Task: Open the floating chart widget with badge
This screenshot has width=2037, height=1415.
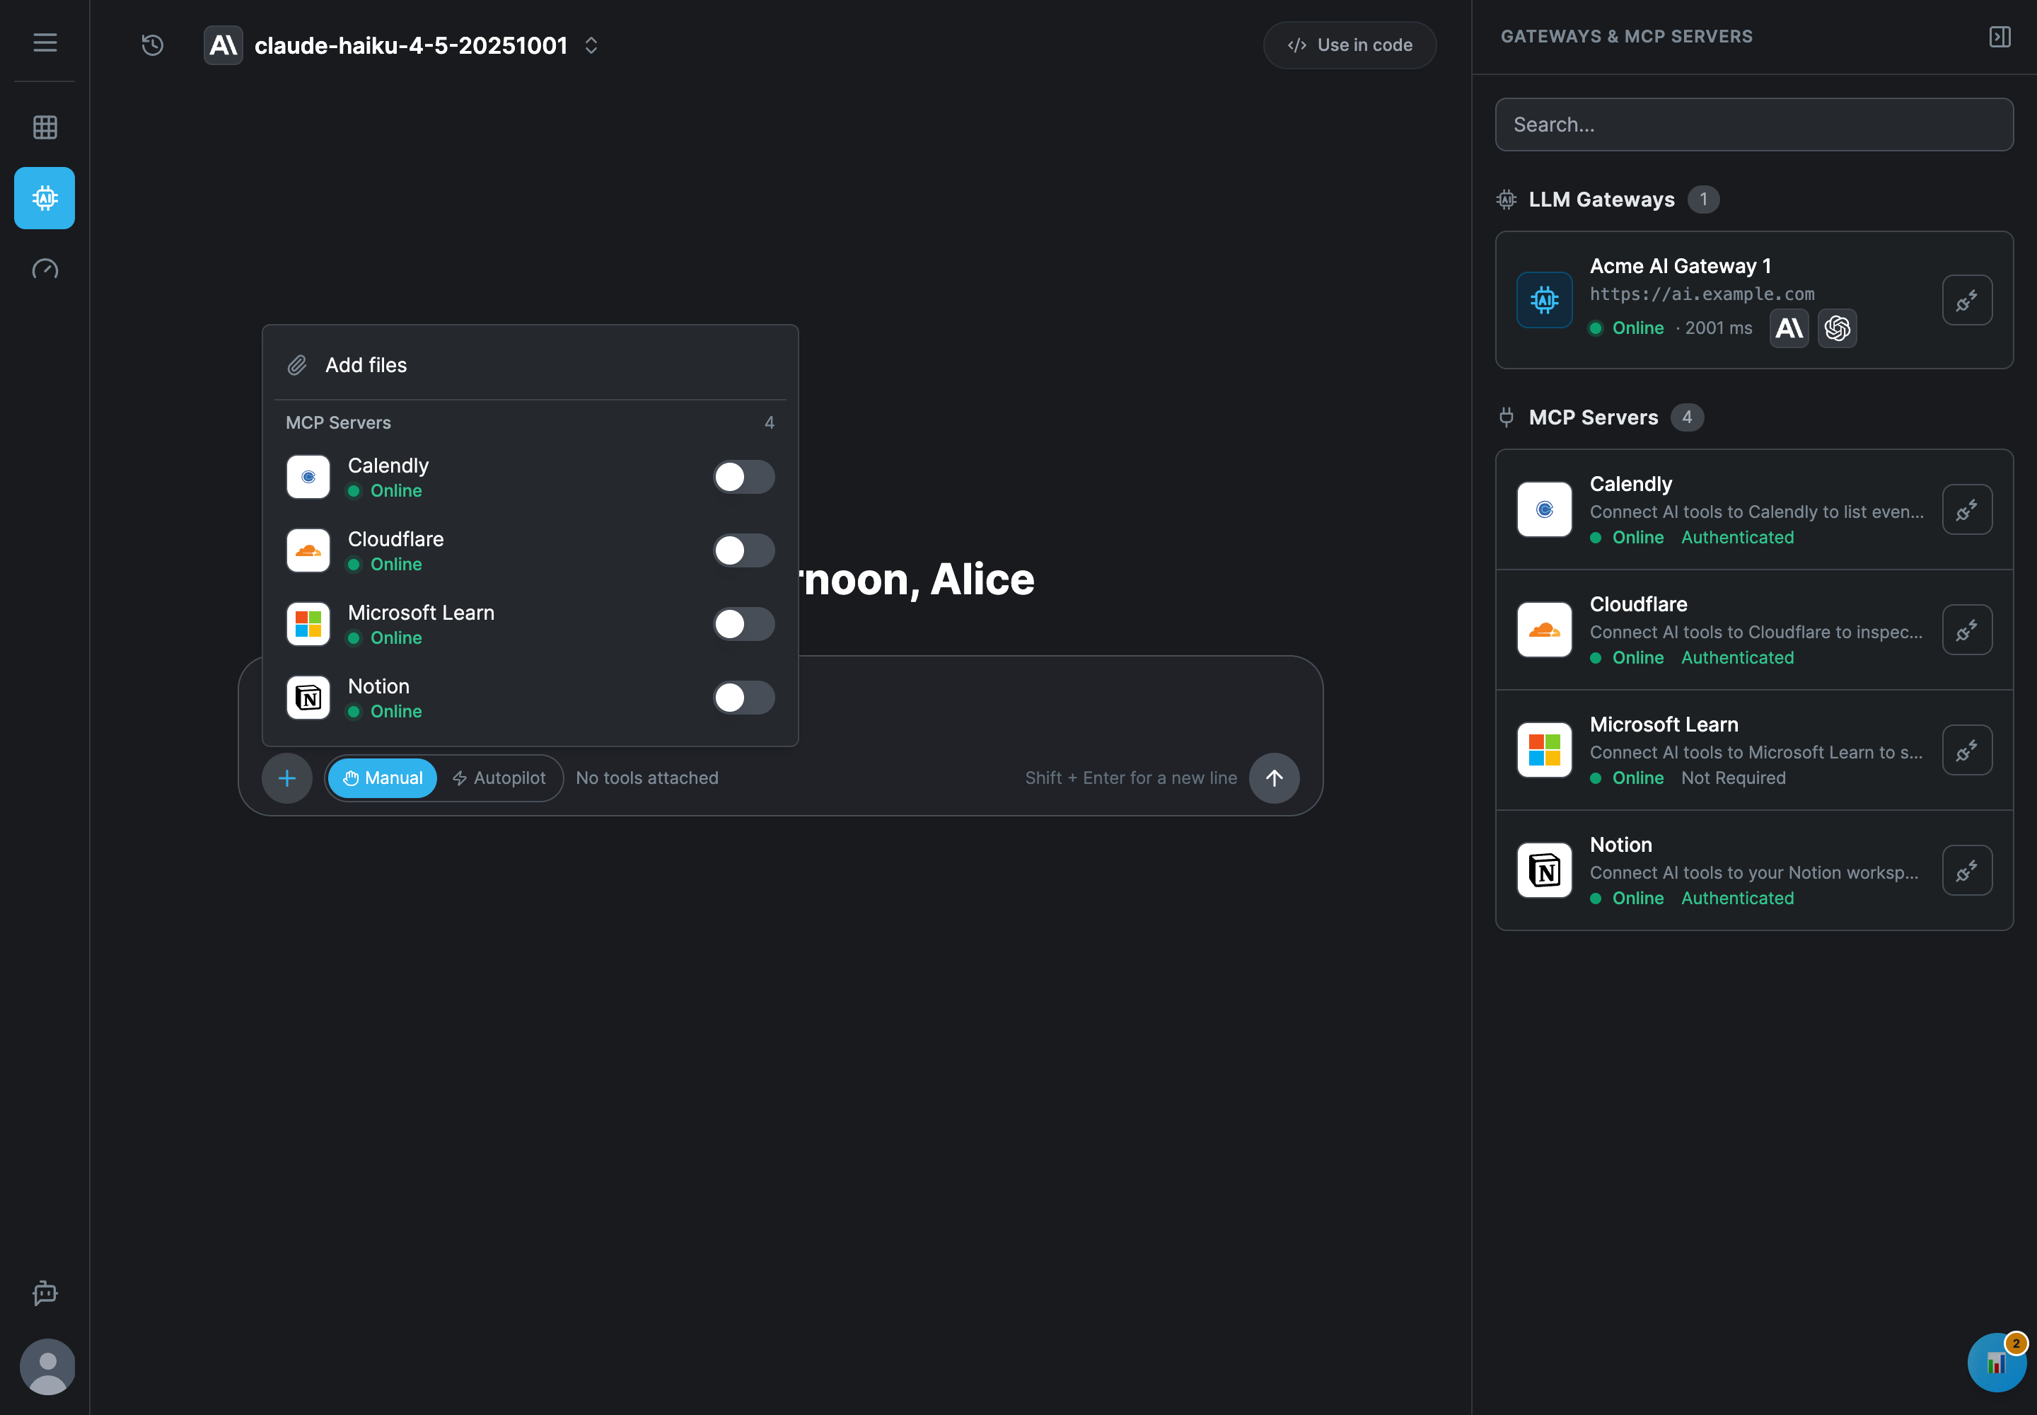Action: coord(1996,1363)
